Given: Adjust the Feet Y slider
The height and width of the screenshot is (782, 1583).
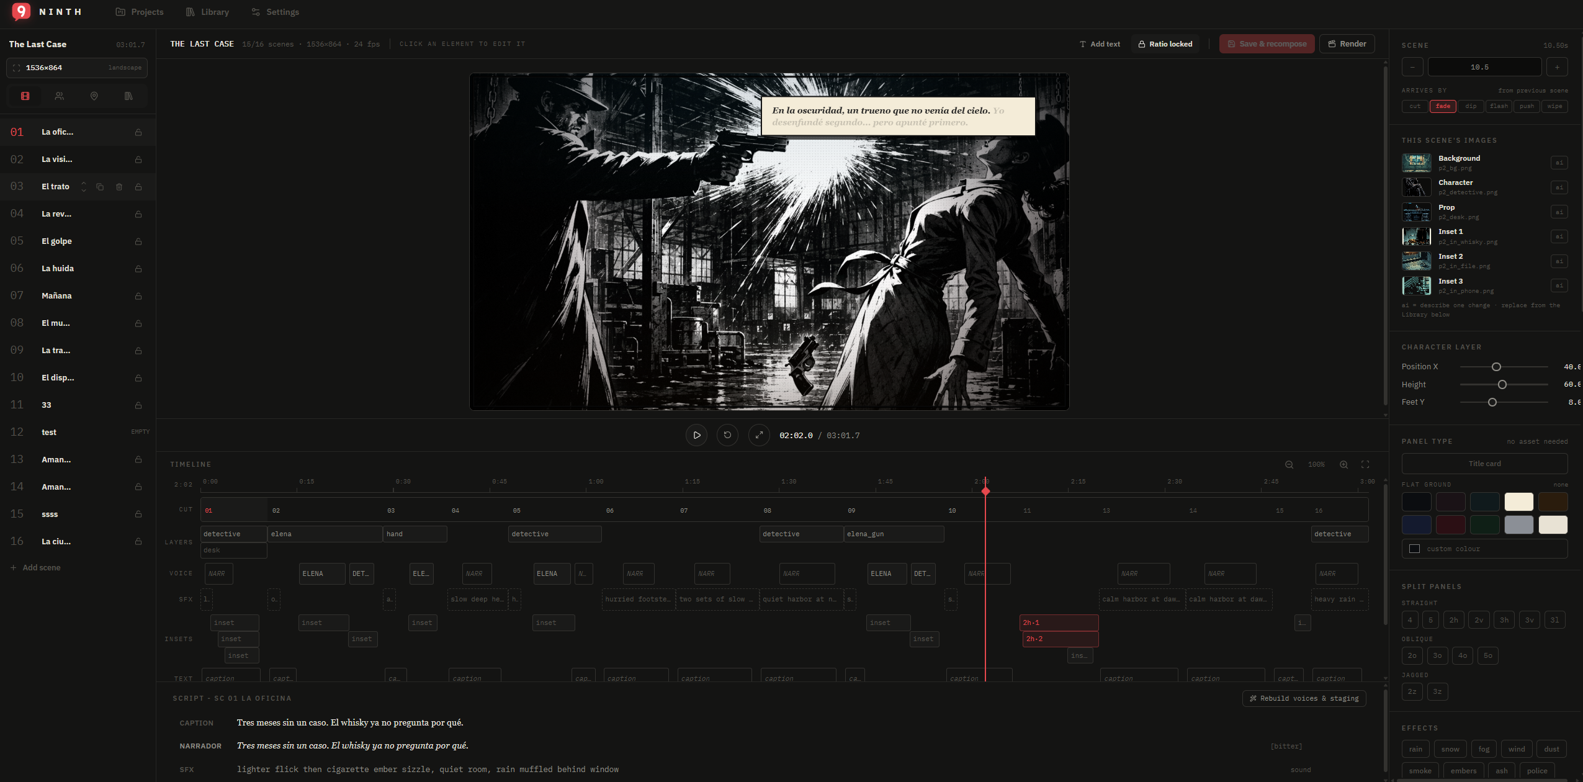Looking at the screenshot, I should tap(1492, 402).
